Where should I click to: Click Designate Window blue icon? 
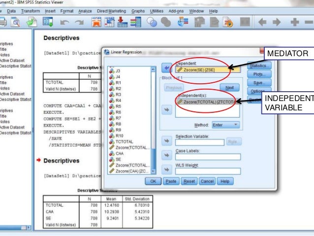pos(183,22)
